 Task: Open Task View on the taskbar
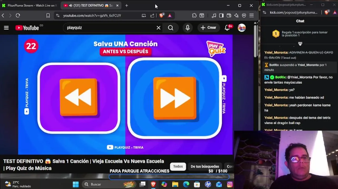tap(143, 184)
